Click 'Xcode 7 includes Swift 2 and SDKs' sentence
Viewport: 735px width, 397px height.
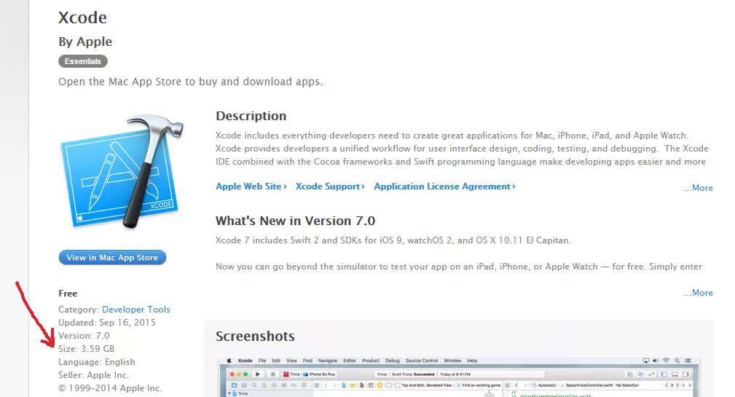click(393, 240)
